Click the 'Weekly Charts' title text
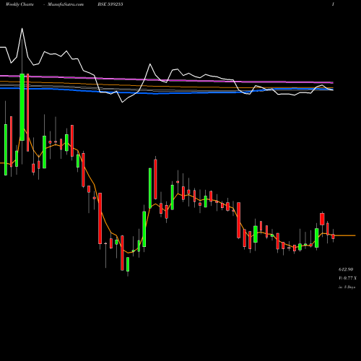This screenshot has width=361, height=361. (x=19, y=4)
